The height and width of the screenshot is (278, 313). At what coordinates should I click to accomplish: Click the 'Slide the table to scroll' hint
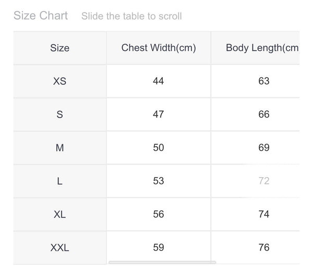pyautogui.click(x=131, y=16)
